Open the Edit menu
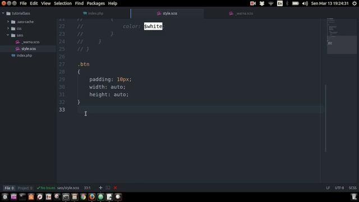This screenshot has height=202, width=359. (34, 3)
